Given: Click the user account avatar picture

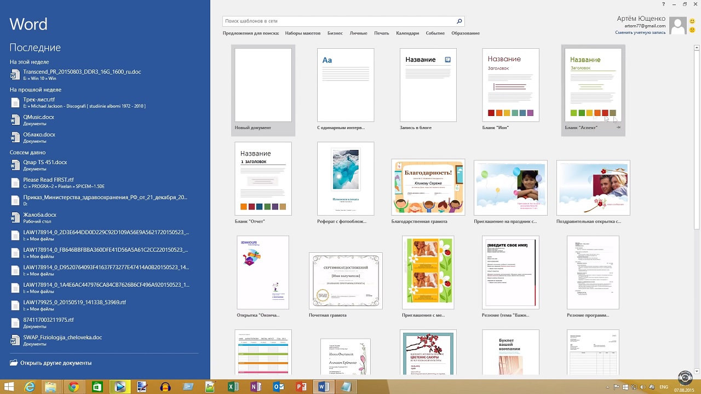Looking at the screenshot, I should tap(678, 25).
